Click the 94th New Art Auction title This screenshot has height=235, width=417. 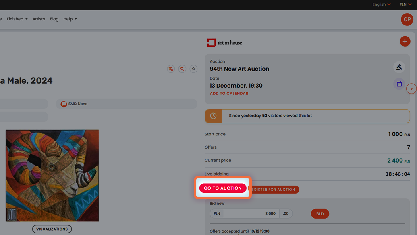[239, 69]
